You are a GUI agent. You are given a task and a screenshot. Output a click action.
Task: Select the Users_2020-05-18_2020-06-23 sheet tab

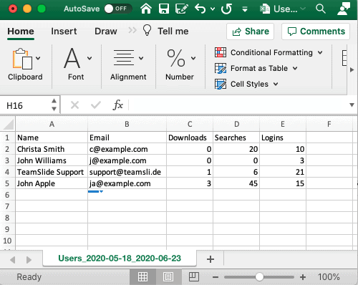pos(120,259)
